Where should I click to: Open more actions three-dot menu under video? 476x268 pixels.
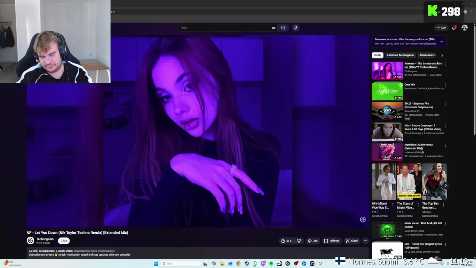click(x=365, y=241)
